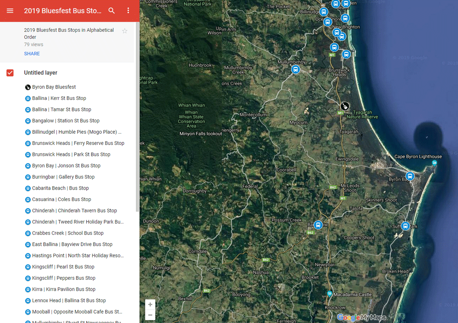Zoom in on the map
This screenshot has width=458, height=323.
click(150, 305)
